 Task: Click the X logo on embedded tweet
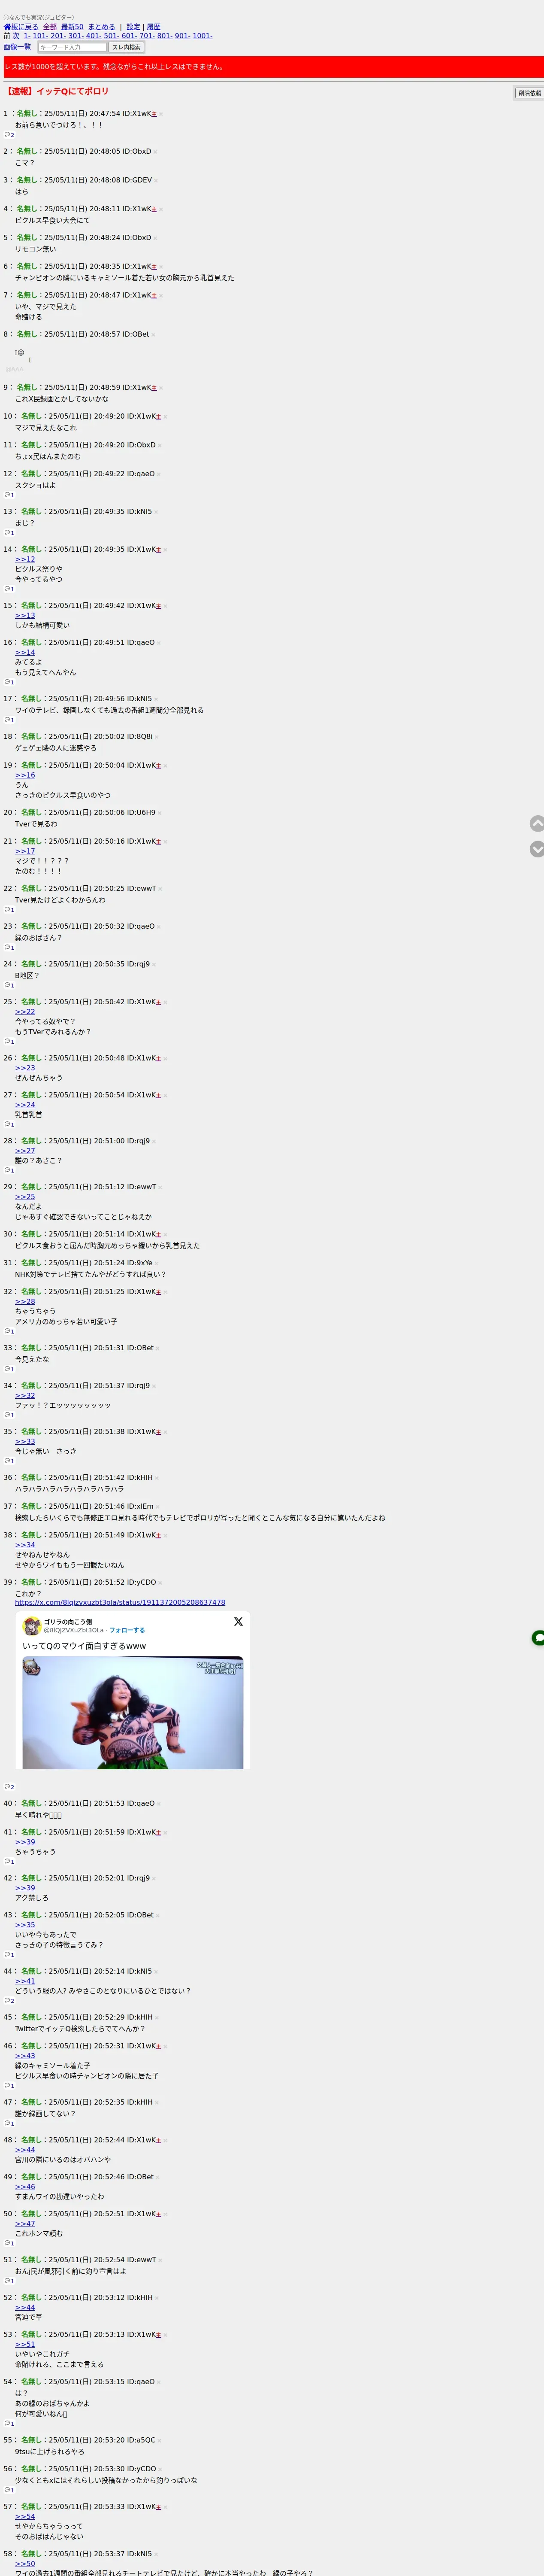[x=238, y=1622]
